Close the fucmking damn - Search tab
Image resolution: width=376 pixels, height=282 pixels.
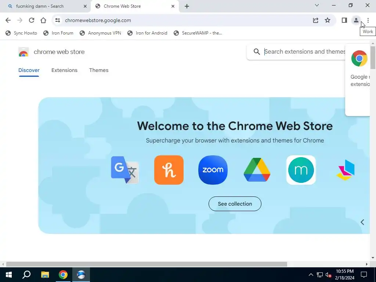point(85,7)
